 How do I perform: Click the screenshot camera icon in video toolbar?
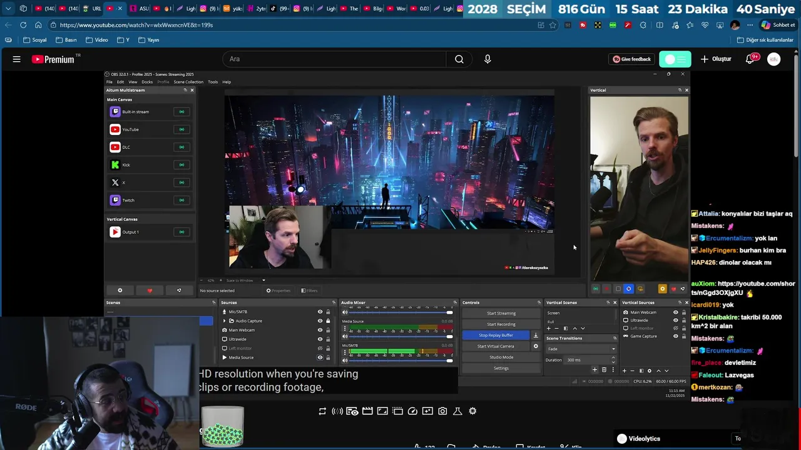click(x=442, y=411)
